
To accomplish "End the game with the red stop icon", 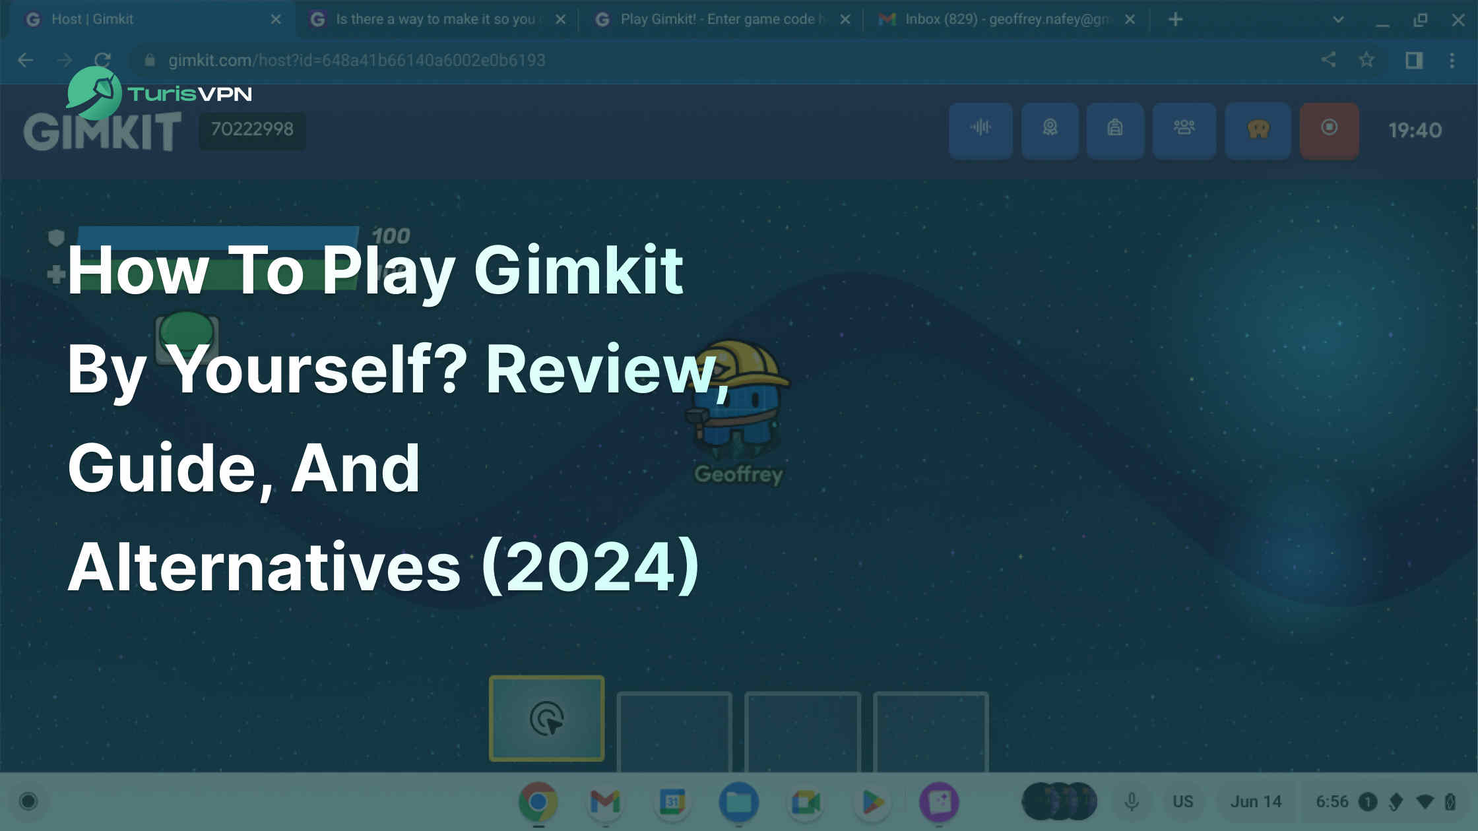I will pyautogui.click(x=1329, y=131).
